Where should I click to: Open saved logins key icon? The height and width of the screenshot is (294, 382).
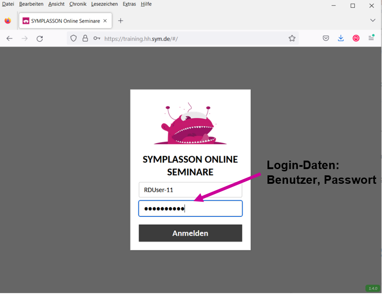coord(97,38)
